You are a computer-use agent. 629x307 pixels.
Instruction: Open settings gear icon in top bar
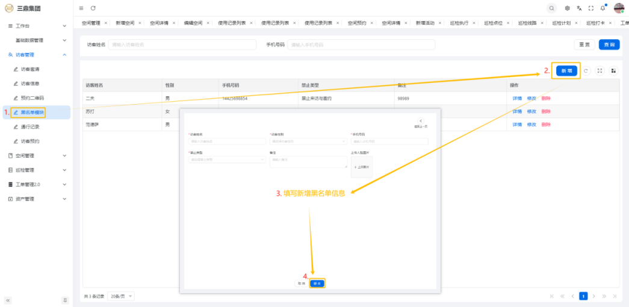[x=567, y=8]
